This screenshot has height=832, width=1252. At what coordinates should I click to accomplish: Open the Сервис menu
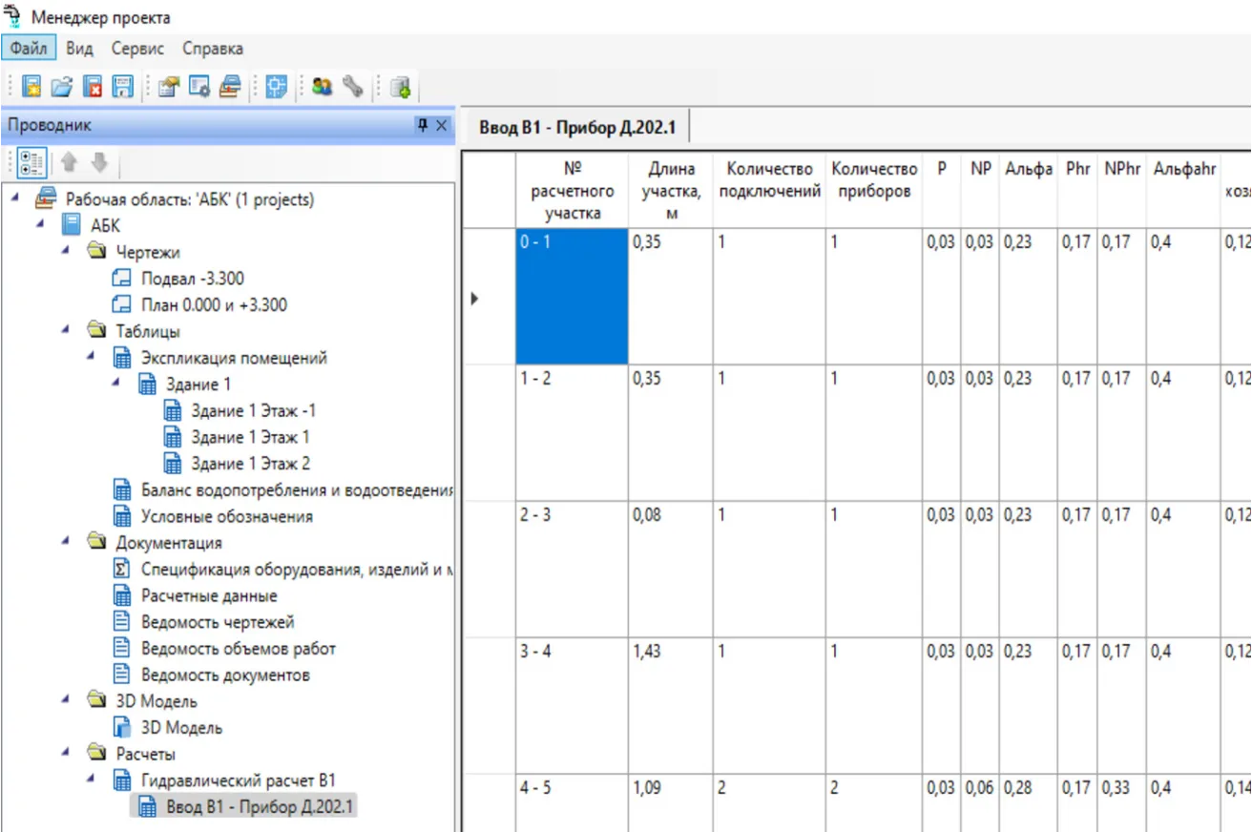coord(137,48)
